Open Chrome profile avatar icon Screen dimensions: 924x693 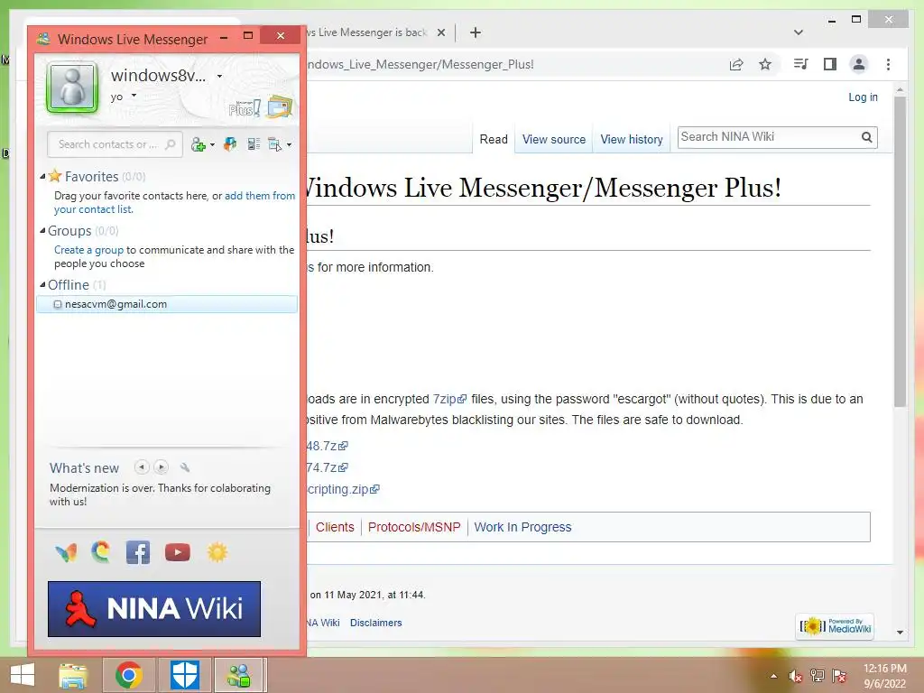(859, 64)
